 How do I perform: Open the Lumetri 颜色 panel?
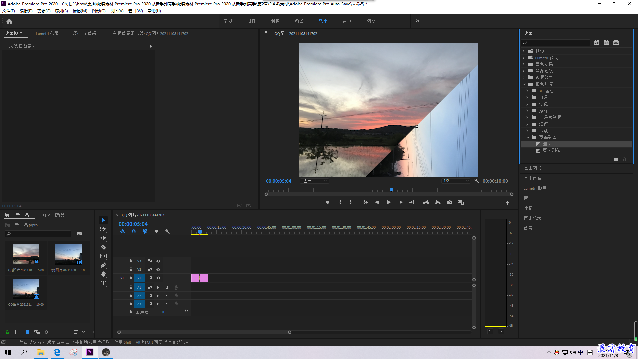coord(535,188)
